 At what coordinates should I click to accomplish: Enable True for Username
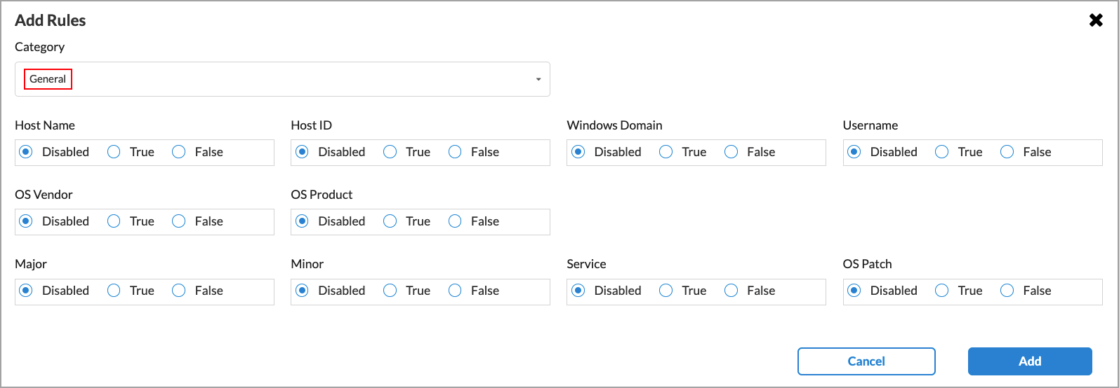click(942, 152)
